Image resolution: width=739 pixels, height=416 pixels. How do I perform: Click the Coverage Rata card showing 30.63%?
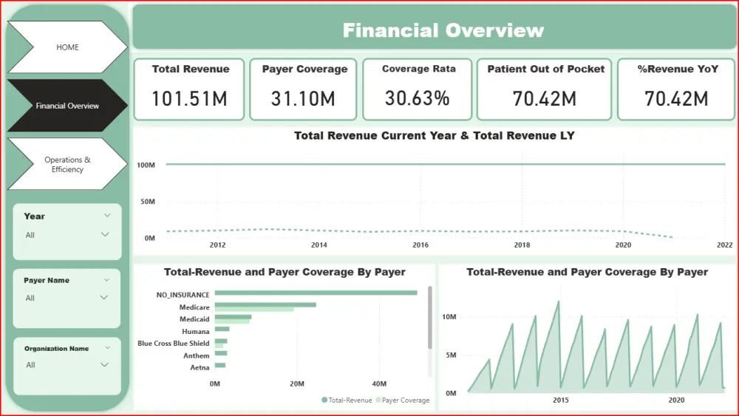click(418, 89)
